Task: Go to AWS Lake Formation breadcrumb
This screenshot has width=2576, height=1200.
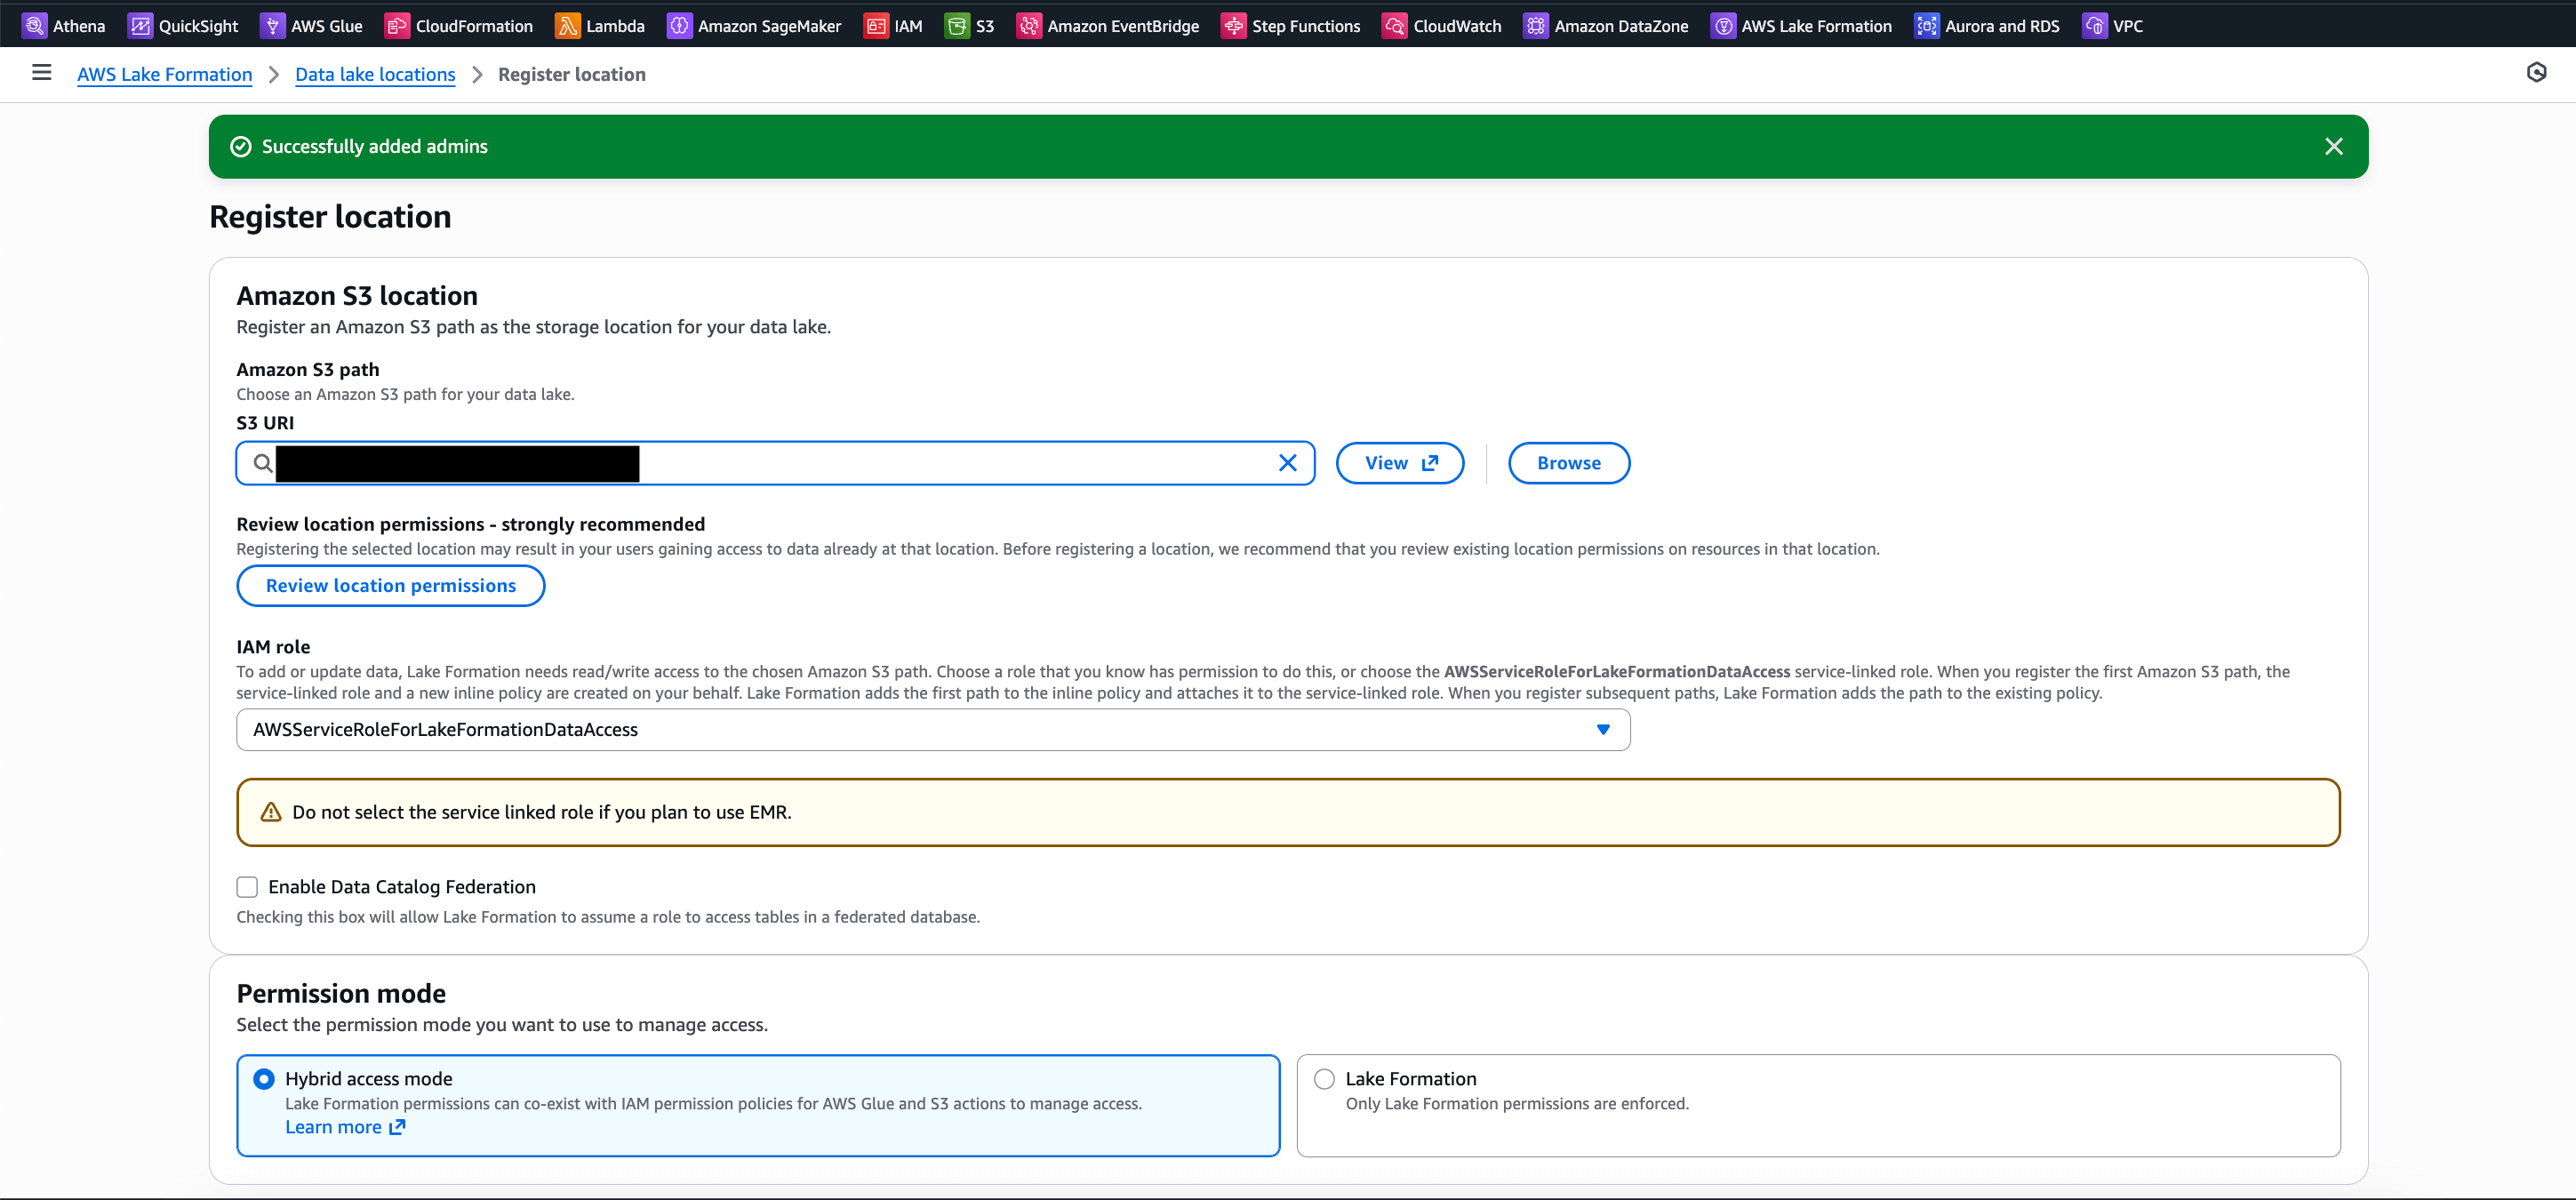Action: pyautogui.click(x=165, y=74)
